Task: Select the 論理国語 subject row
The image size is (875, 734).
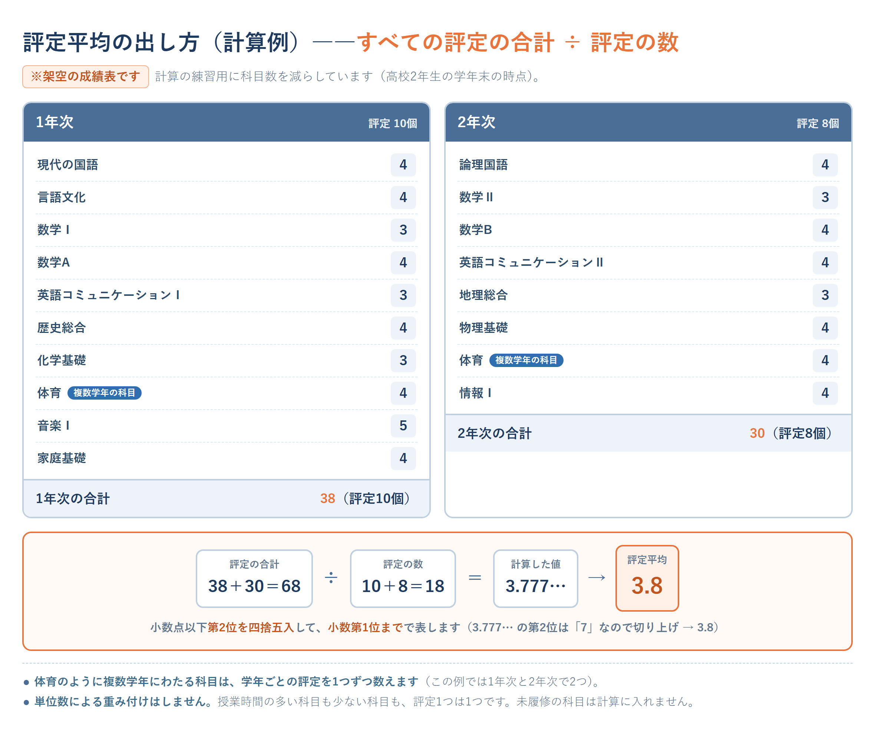Action: point(648,165)
